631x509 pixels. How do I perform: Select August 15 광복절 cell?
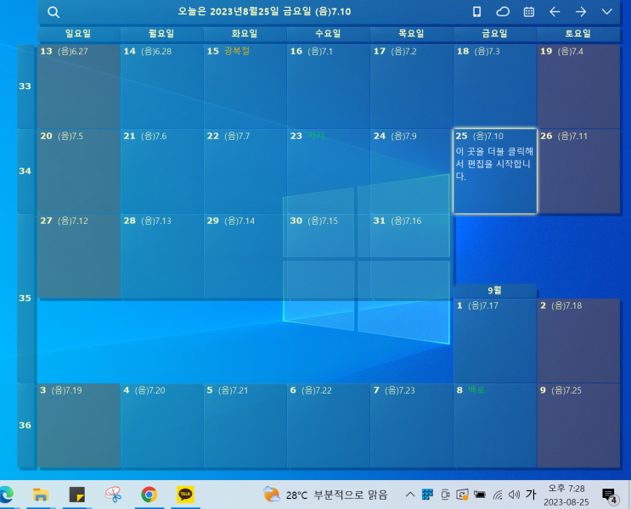point(245,86)
